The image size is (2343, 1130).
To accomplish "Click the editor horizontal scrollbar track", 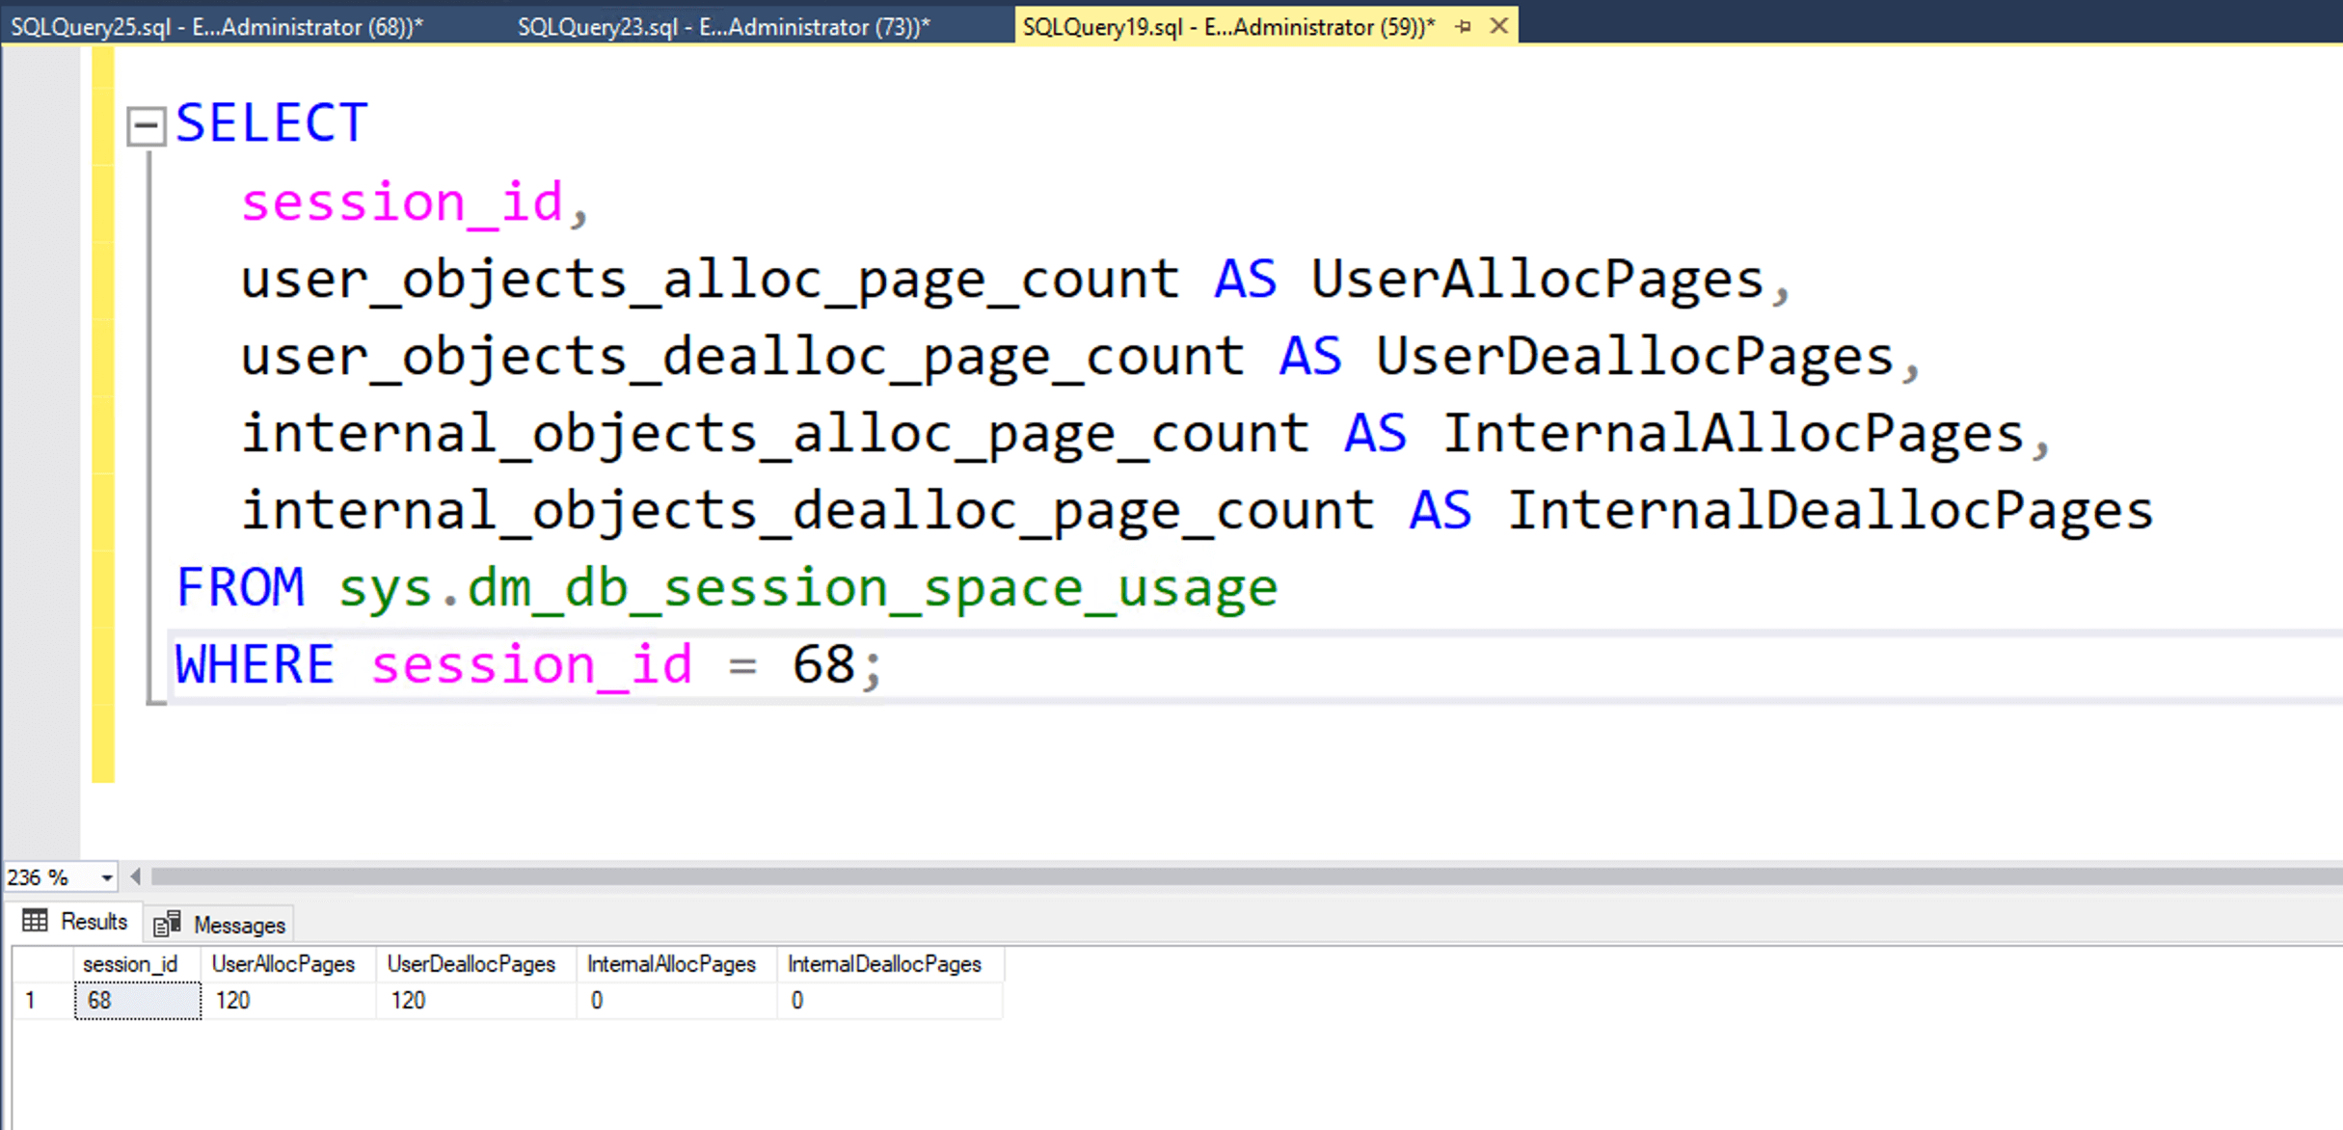I will 1157,876.
